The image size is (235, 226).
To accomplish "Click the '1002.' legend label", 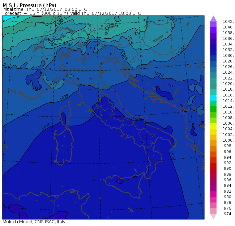I will click(x=228, y=134).
